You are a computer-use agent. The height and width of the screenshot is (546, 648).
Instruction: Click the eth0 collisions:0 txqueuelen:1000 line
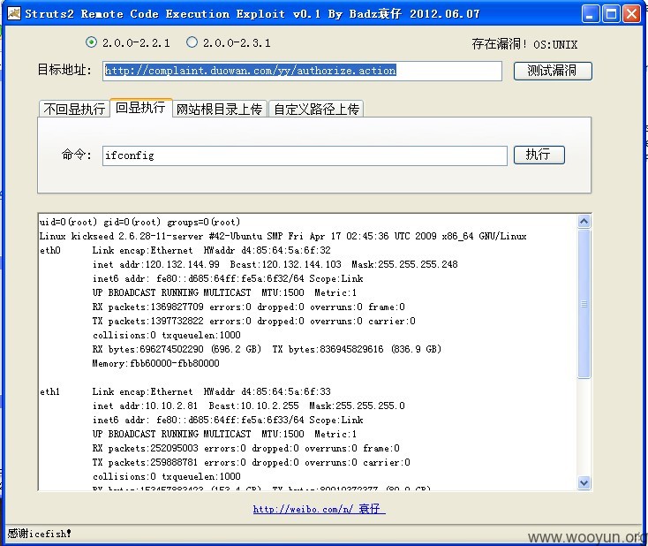point(167,335)
